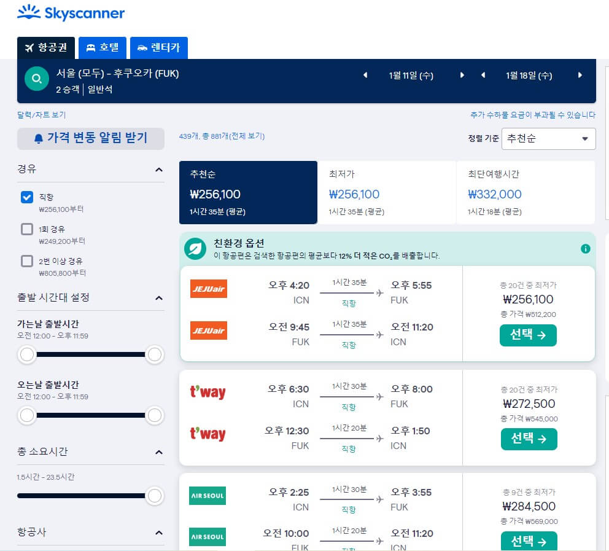Screen dimensions: 609x551
Task: Collapse the 경유 filter section
Action: [159, 170]
